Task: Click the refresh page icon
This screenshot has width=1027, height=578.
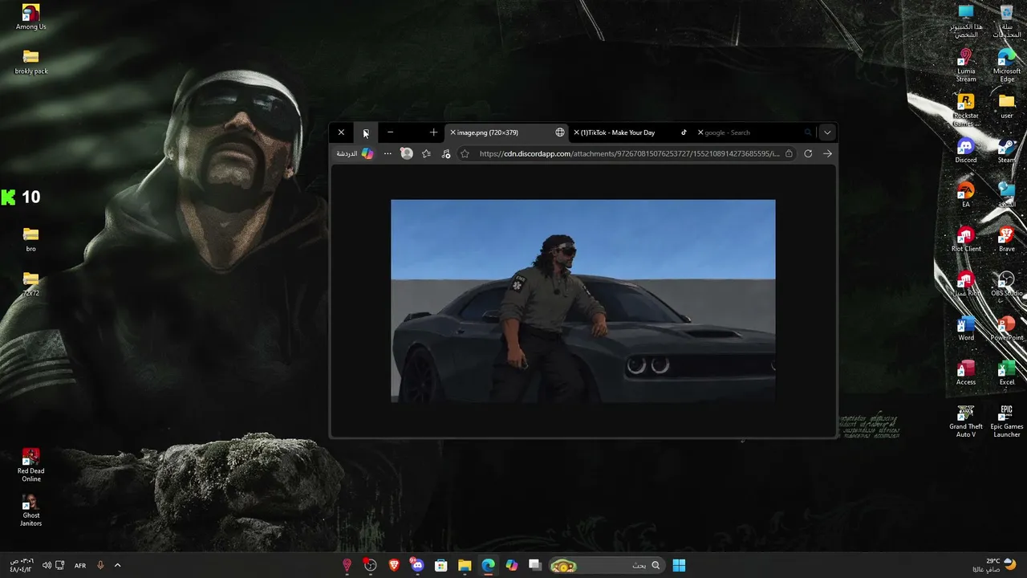Action: (x=808, y=153)
